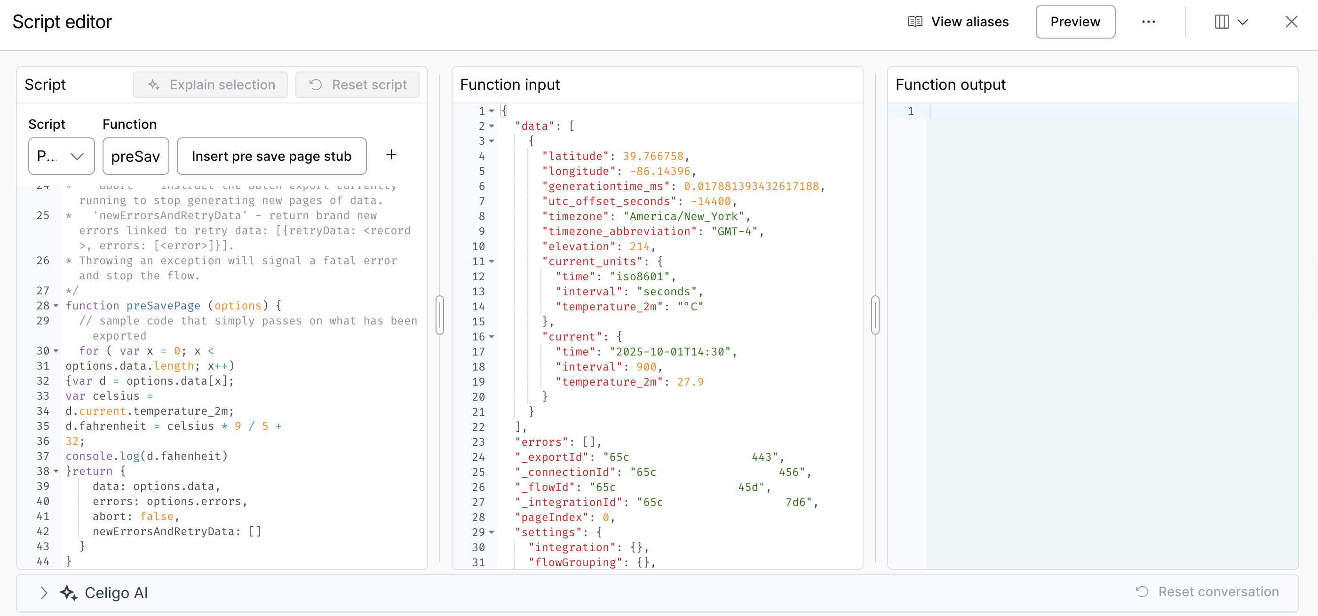This screenshot has height=616, width=1318.
Task: Open the three-dots more options menu
Action: pyautogui.click(x=1148, y=22)
